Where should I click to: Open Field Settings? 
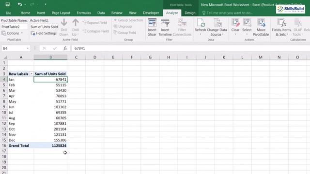pyautogui.click(x=44, y=33)
